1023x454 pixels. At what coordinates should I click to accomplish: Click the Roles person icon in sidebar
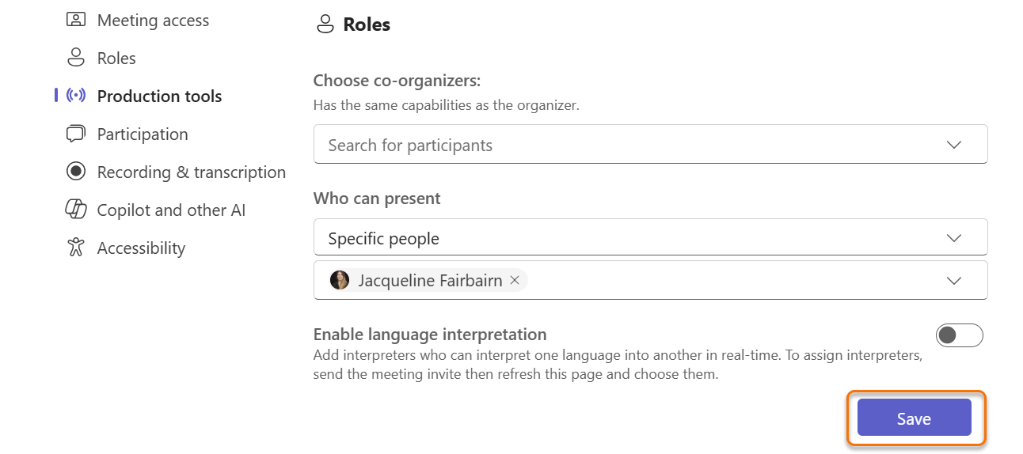click(76, 58)
